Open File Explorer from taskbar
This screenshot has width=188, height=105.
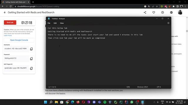pyautogui.click(x=56, y=102)
